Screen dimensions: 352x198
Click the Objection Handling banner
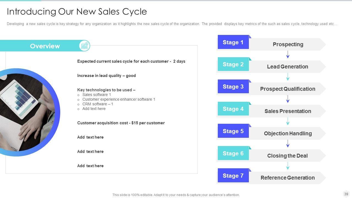[288, 133]
